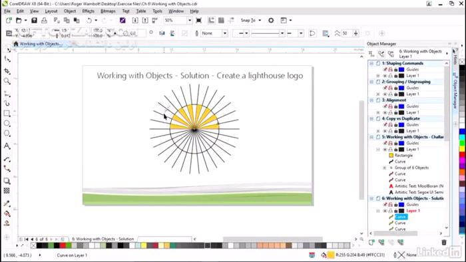Viewport: 466px width, 262px height.
Task: Select the Transparency checkerboard tool
Action: (x=7, y=191)
